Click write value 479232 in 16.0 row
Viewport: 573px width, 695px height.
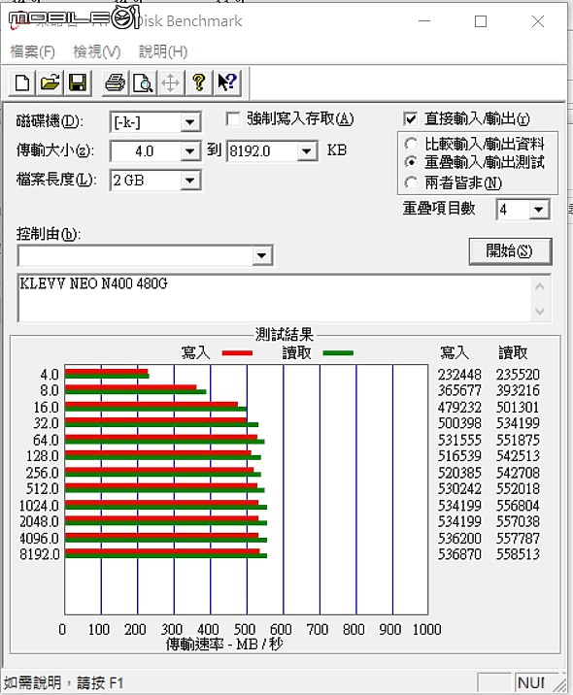click(x=459, y=408)
